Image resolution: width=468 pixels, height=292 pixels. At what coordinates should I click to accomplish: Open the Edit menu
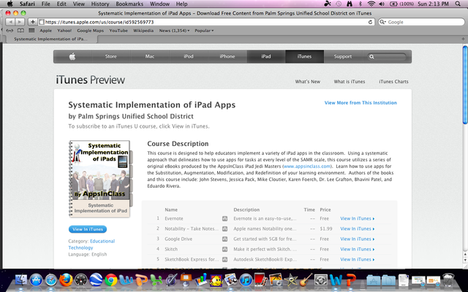click(x=61, y=4)
